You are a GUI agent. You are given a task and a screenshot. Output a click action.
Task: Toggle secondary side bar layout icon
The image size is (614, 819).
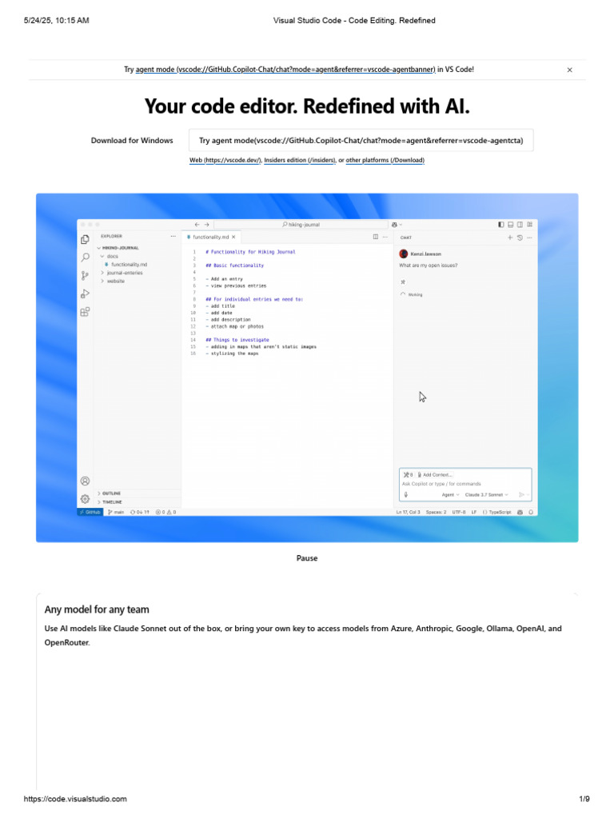520,225
